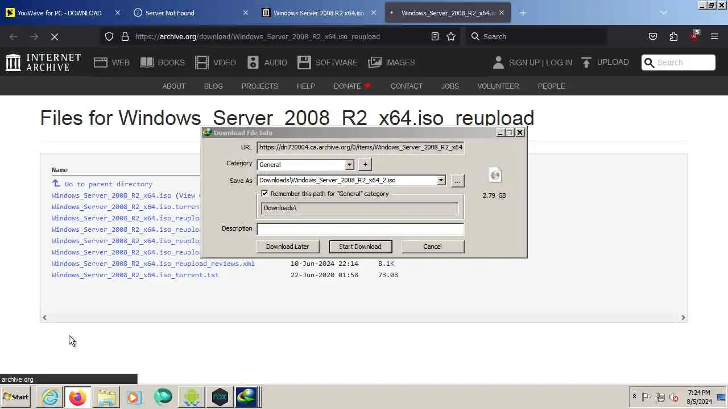Click the Description input field
The image size is (728, 409).
360,229
